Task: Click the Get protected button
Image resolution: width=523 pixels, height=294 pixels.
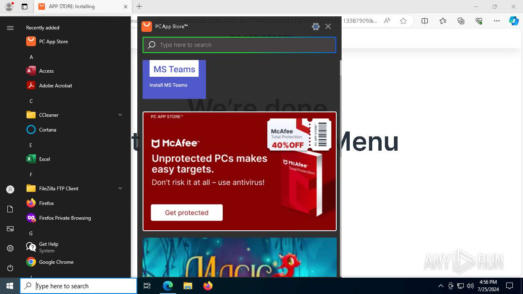Action: 187,212
